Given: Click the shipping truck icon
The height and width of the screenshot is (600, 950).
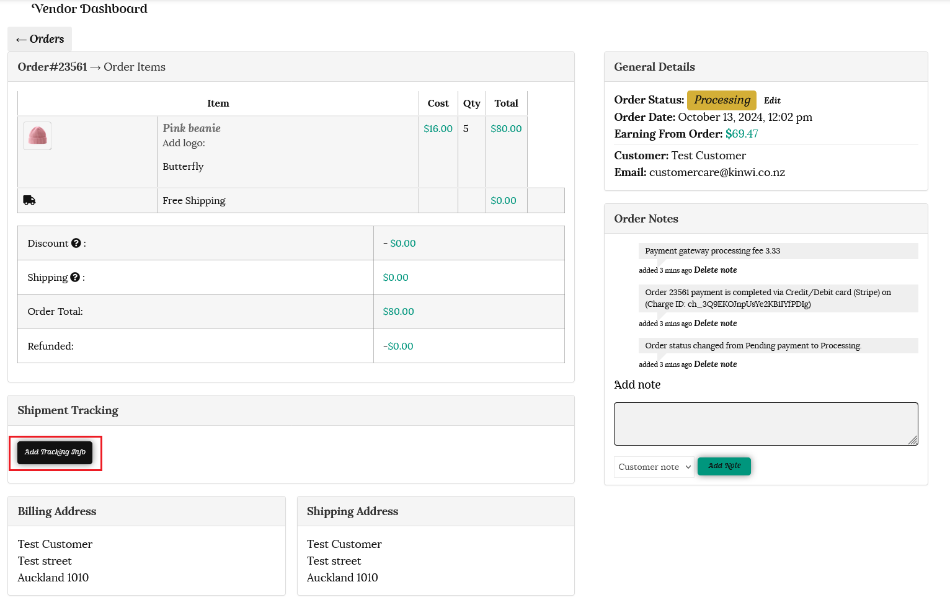Looking at the screenshot, I should tap(29, 200).
